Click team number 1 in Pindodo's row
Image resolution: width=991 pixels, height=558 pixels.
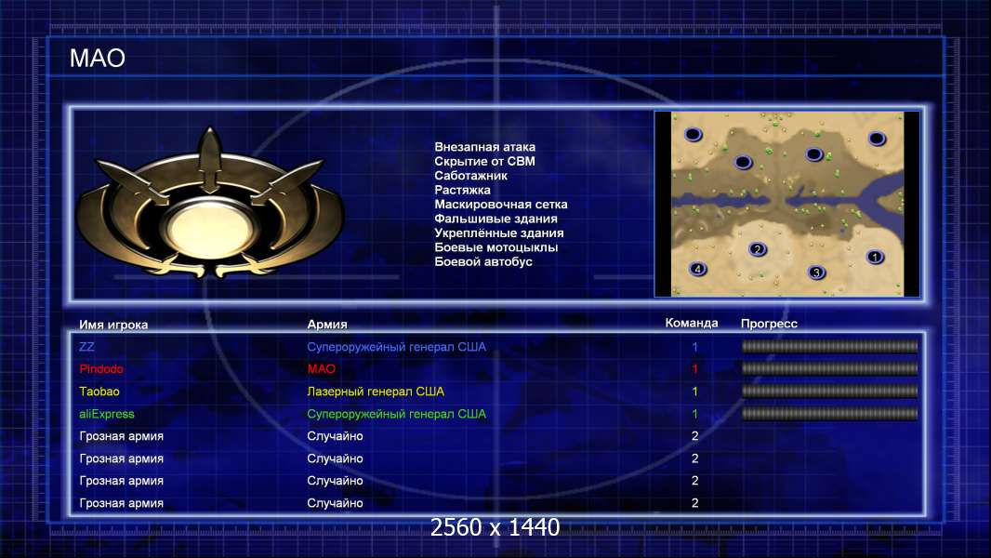pos(694,369)
